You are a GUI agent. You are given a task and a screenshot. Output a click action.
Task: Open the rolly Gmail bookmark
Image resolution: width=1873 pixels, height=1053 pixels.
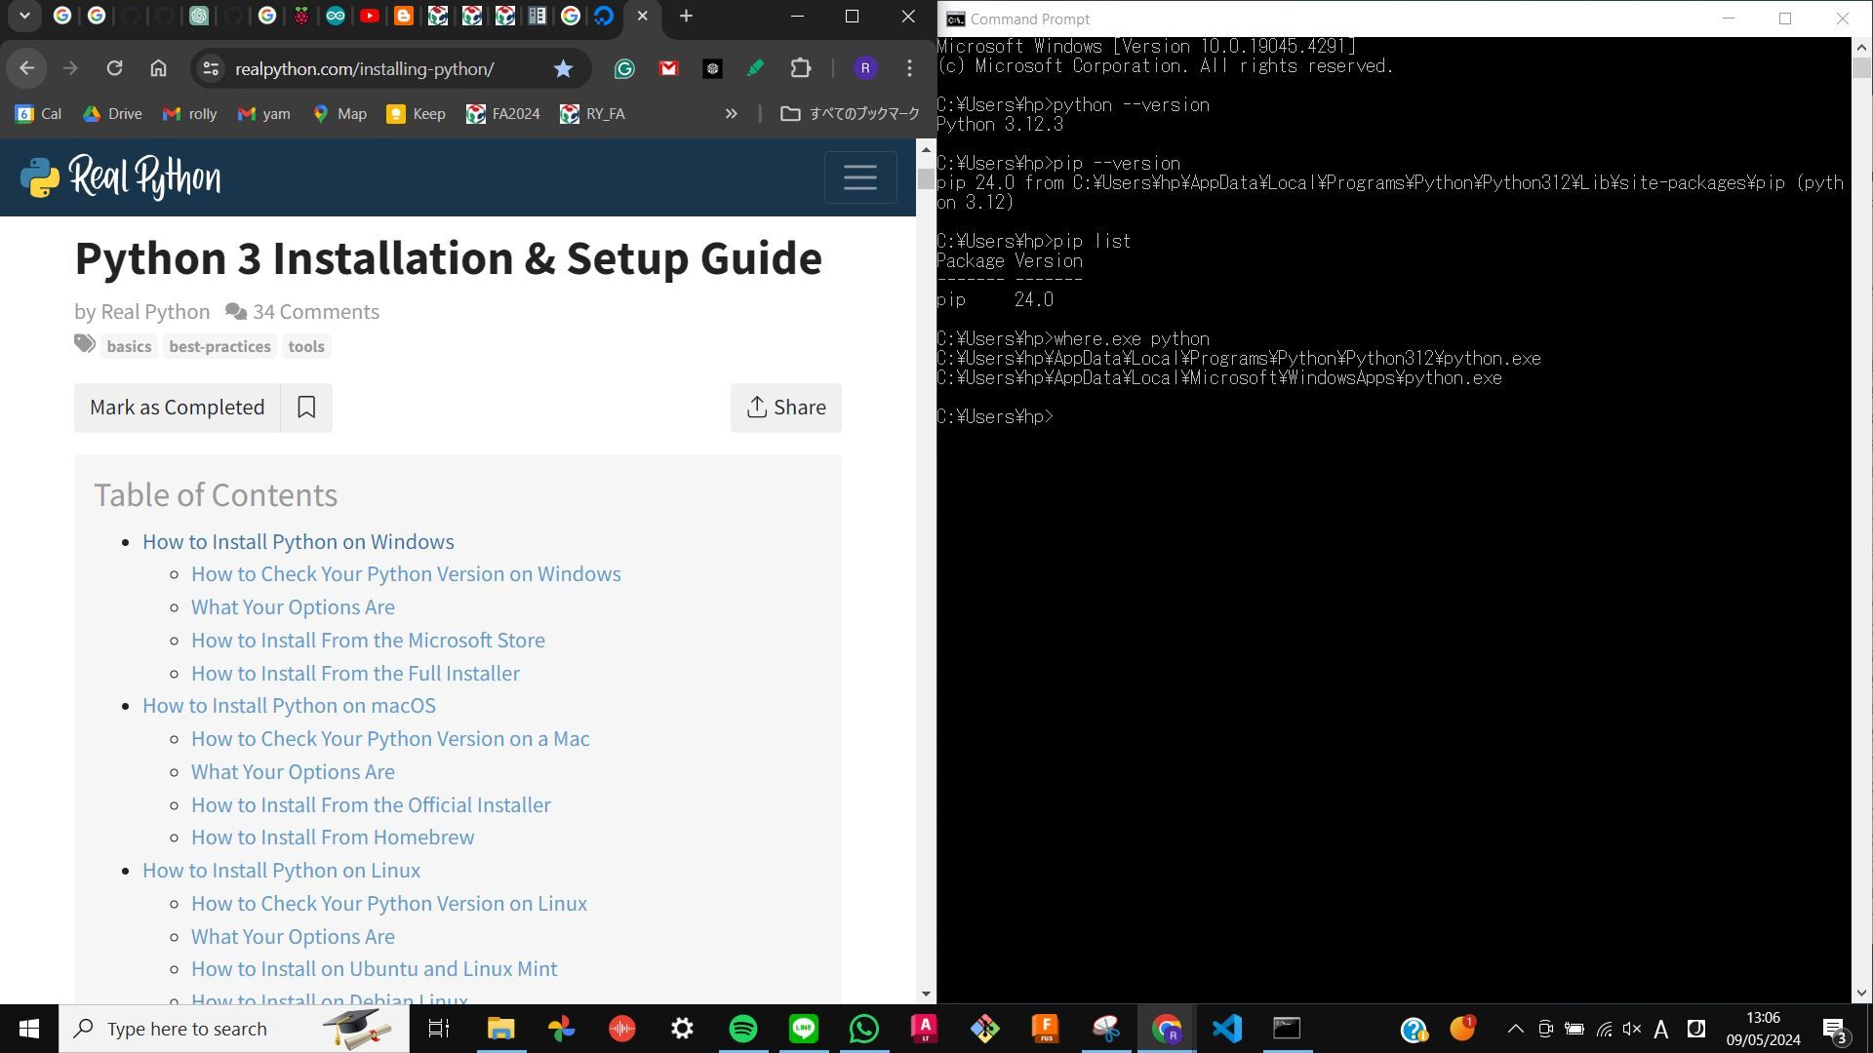click(x=189, y=114)
